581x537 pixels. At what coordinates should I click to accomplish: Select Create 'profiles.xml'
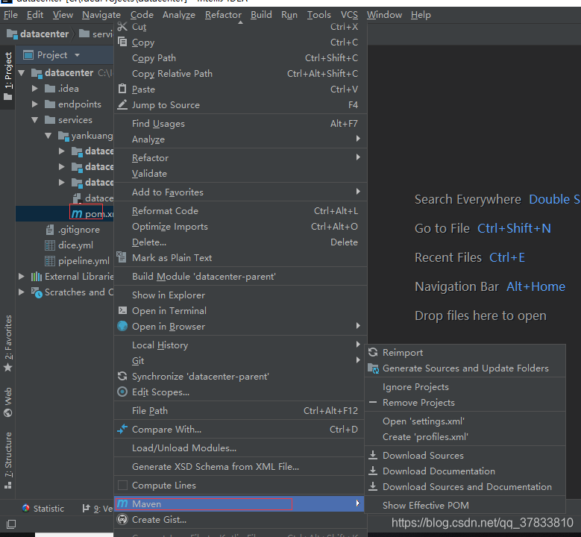pos(465,436)
